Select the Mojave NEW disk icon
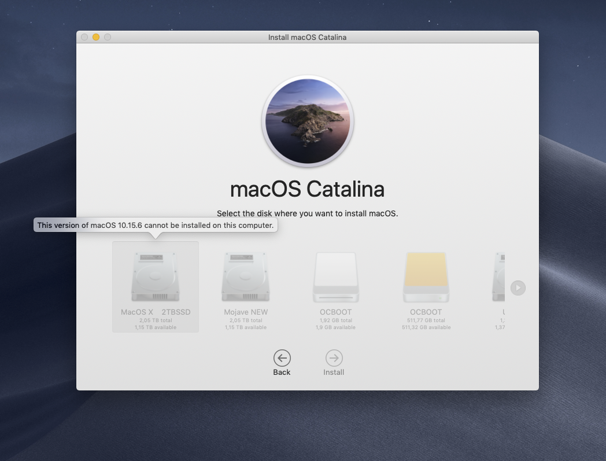The width and height of the screenshot is (606, 461). (245, 276)
